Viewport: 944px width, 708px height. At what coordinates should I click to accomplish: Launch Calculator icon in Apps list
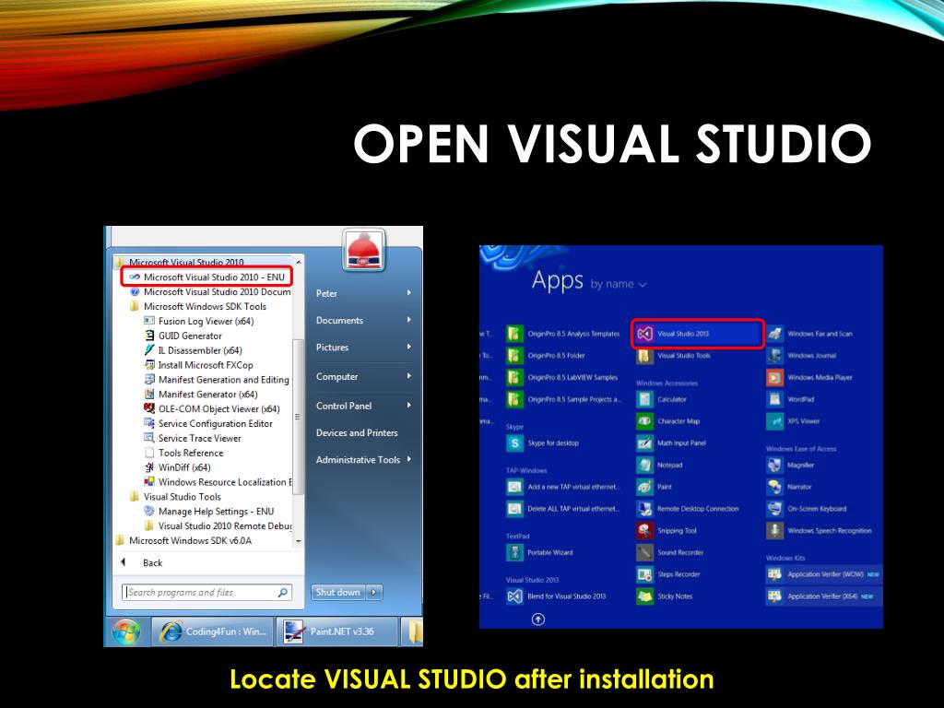644,399
